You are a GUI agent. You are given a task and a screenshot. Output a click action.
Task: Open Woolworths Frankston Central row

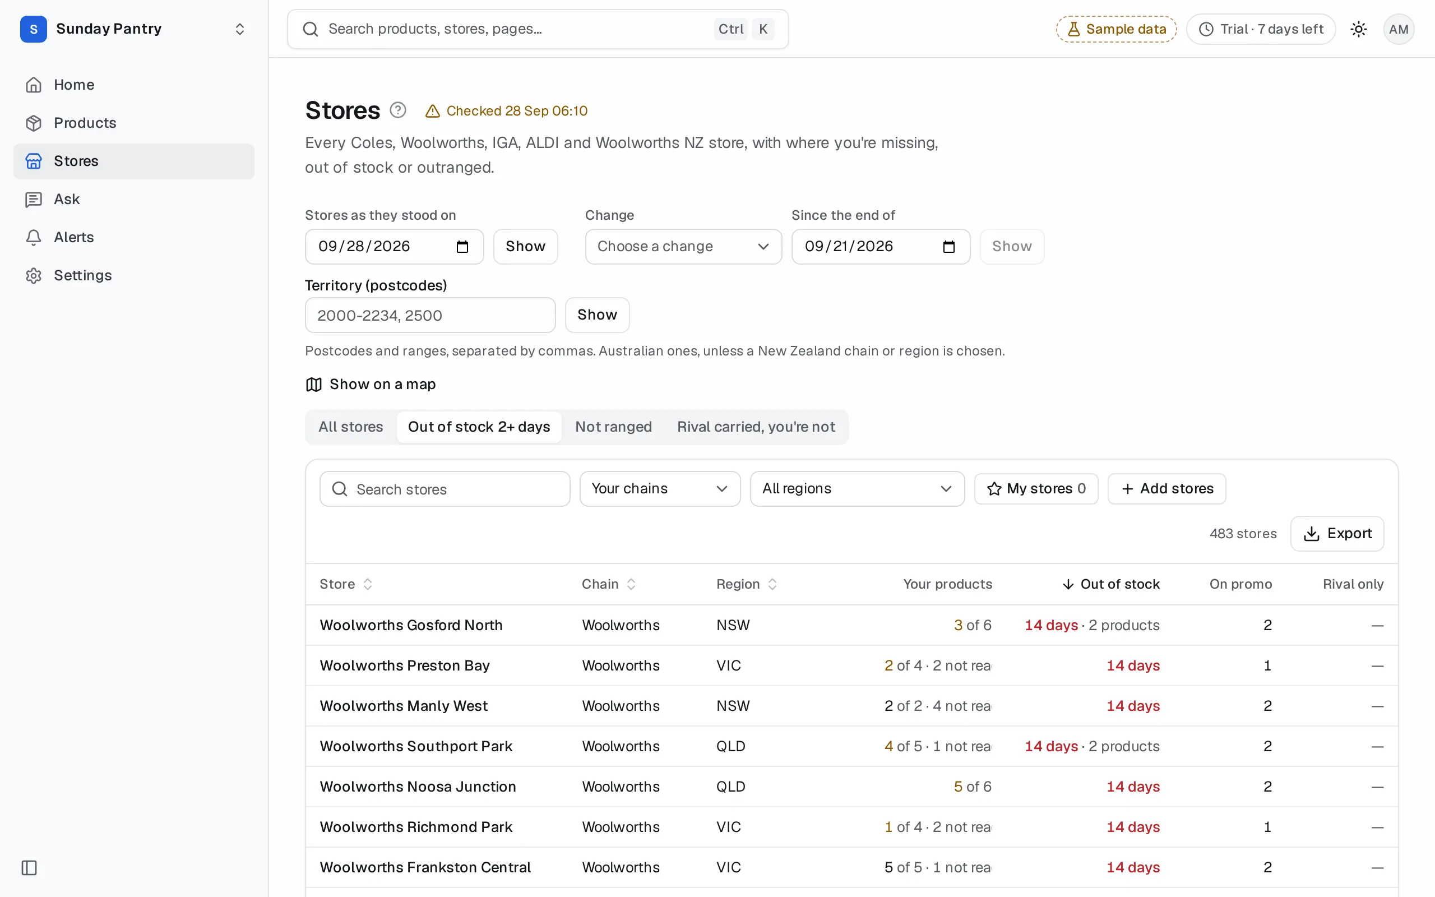click(x=851, y=867)
